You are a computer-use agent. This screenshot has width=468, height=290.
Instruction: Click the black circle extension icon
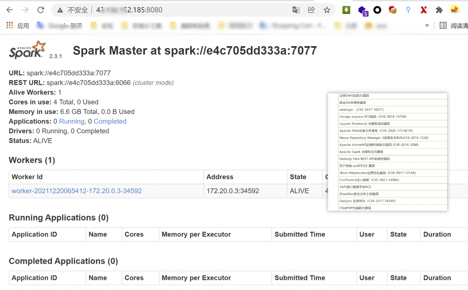click(377, 10)
